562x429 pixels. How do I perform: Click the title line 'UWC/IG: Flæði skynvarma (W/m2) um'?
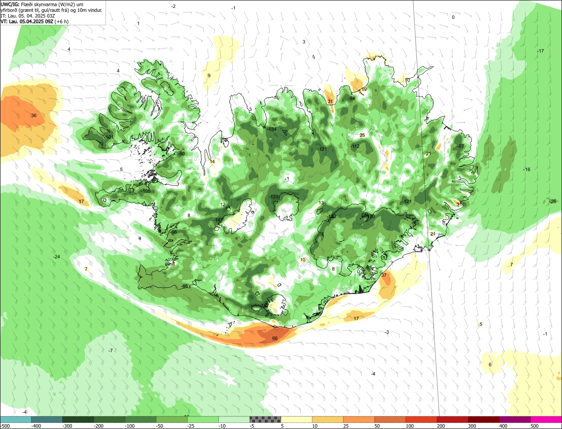(42, 4)
